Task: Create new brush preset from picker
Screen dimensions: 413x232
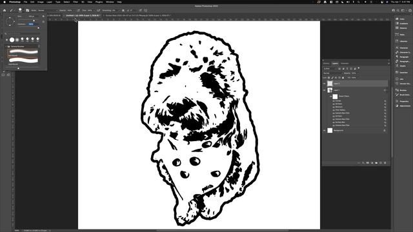Action: point(43,22)
